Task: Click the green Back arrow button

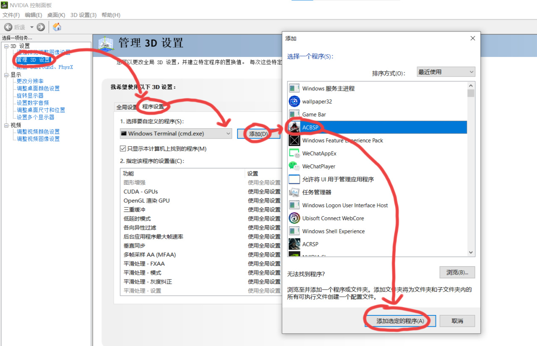Action: 8,27
